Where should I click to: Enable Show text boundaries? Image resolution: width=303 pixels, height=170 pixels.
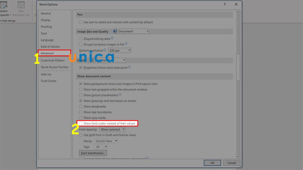[81, 112]
